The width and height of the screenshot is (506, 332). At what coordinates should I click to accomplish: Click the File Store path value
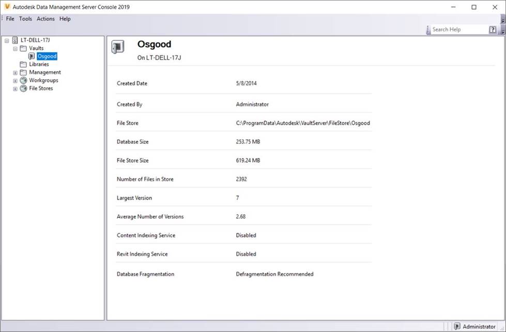pyautogui.click(x=303, y=123)
